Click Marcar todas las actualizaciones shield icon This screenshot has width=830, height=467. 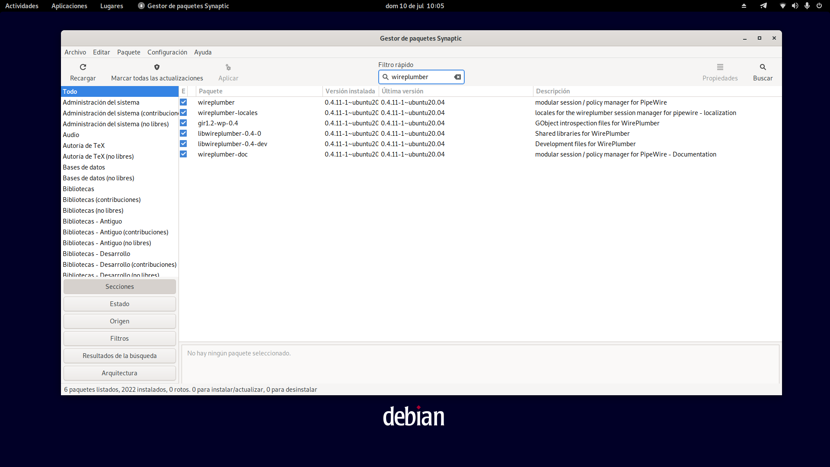(x=157, y=67)
